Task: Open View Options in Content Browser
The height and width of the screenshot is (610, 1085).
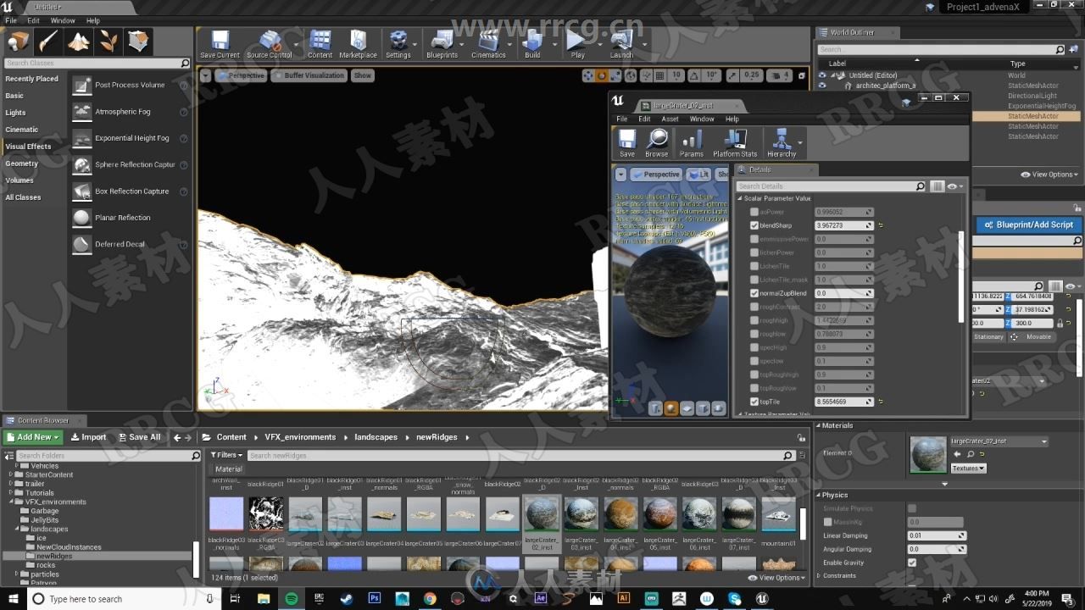Action: click(778, 578)
